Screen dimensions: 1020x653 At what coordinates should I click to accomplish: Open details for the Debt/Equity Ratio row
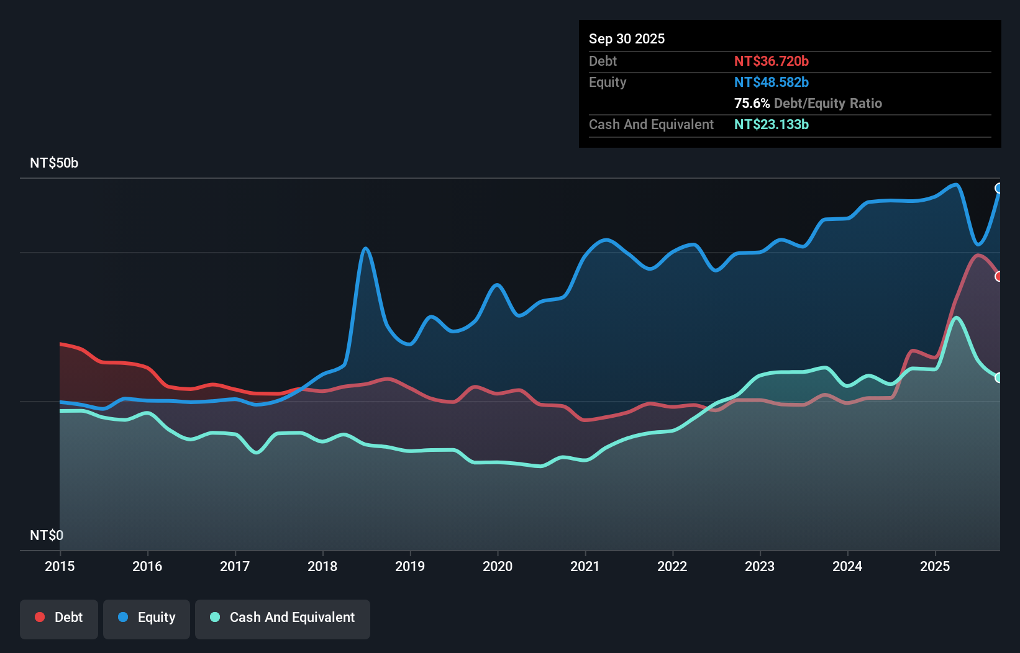tap(808, 103)
